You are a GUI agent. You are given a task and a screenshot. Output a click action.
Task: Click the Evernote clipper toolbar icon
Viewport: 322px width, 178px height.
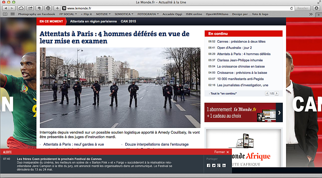pos(39,8)
